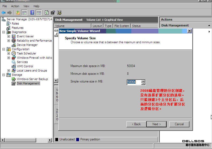Open Windows Server Backup node
The image size is (212, 149).
pyautogui.click(x=32, y=79)
